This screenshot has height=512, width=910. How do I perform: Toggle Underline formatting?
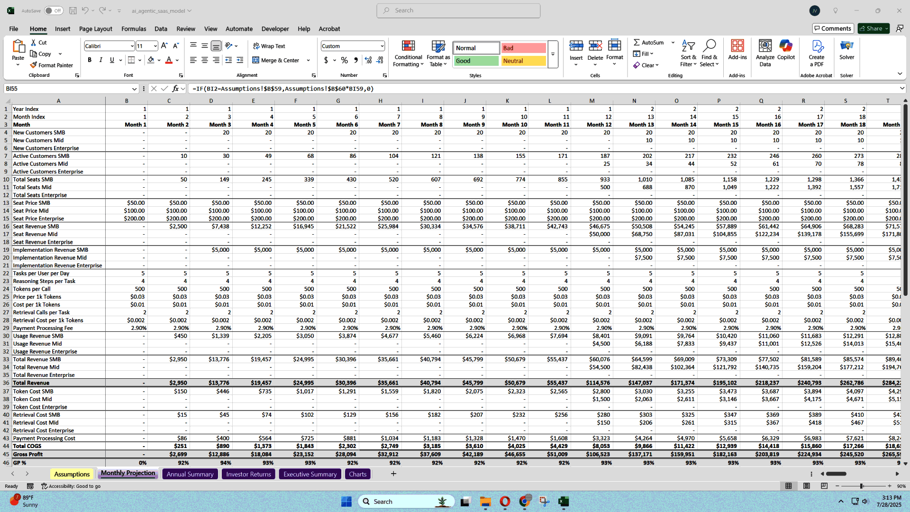112,60
